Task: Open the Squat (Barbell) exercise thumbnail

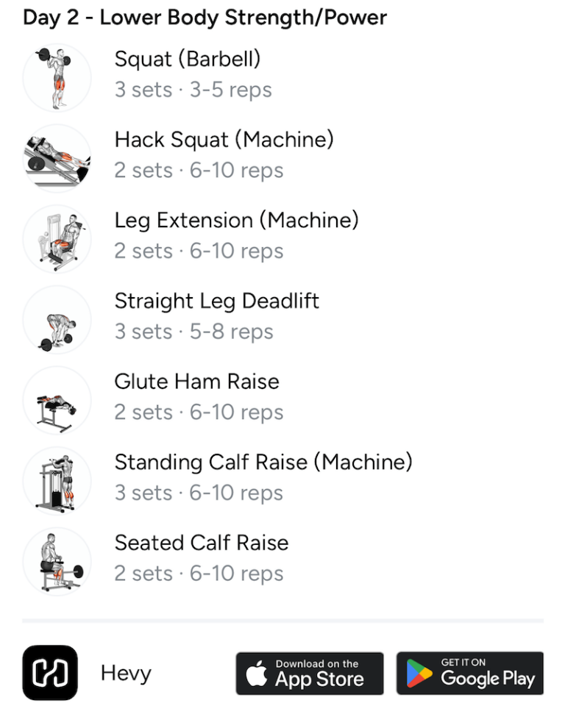Action: click(x=57, y=76)
